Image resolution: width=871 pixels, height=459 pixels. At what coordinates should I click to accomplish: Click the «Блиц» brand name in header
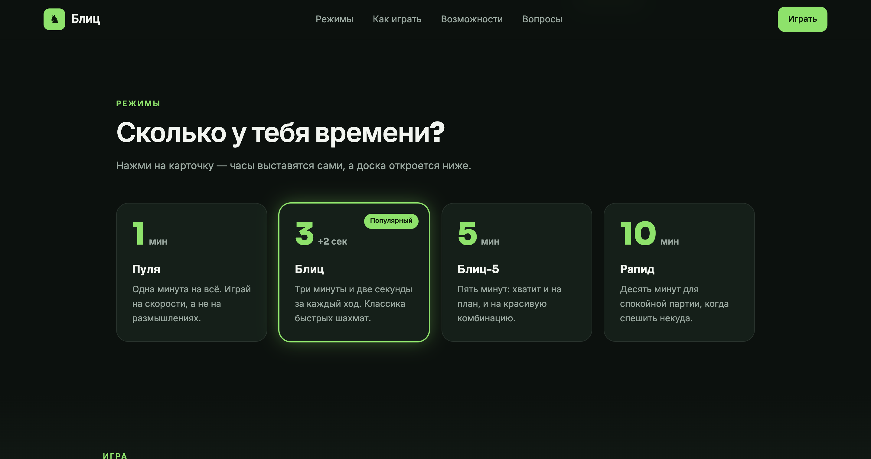click(x=86, y=19)
